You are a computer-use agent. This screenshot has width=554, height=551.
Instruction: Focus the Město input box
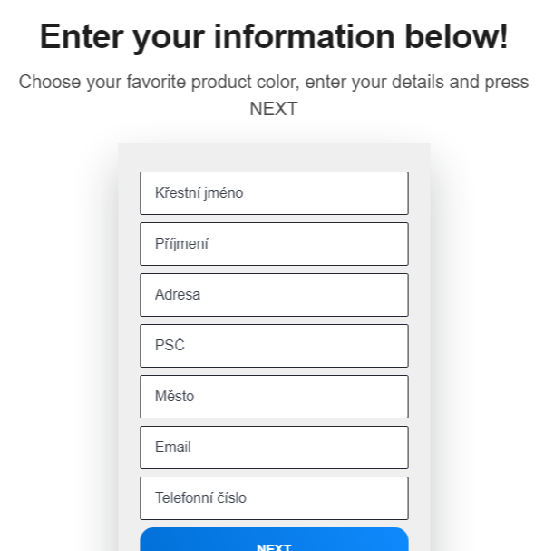[x=274, y=397]
